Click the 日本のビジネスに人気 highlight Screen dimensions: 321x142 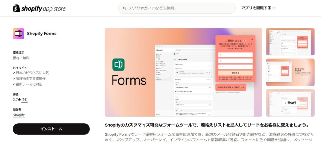click(32, 73)
